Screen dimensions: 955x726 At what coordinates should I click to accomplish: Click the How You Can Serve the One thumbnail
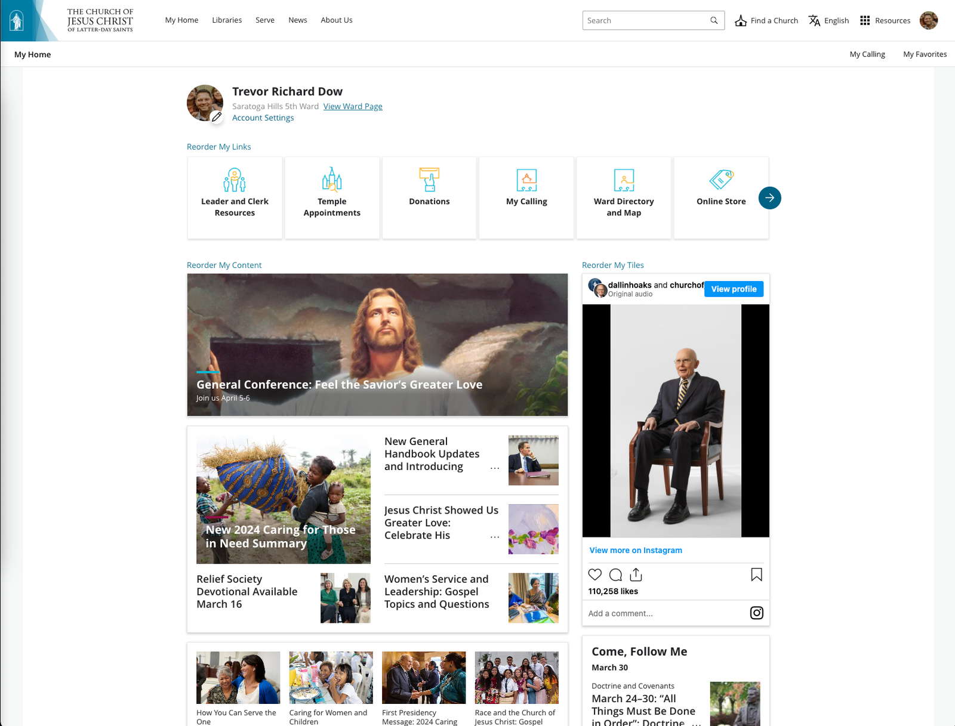click(238, 678)
